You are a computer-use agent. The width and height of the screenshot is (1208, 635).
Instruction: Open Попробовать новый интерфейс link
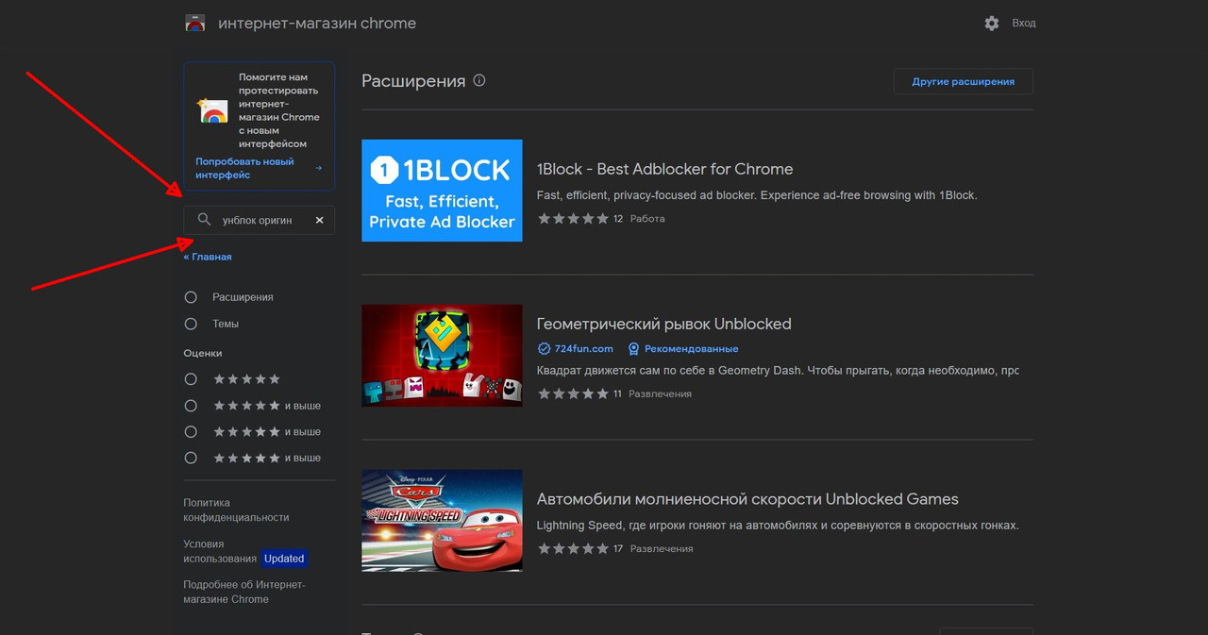245,168
